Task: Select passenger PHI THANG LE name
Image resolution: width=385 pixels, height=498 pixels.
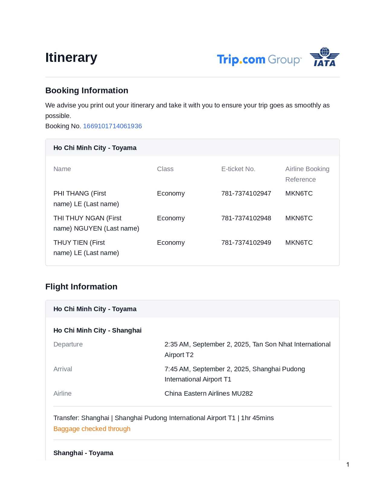Action: (86, 199)
